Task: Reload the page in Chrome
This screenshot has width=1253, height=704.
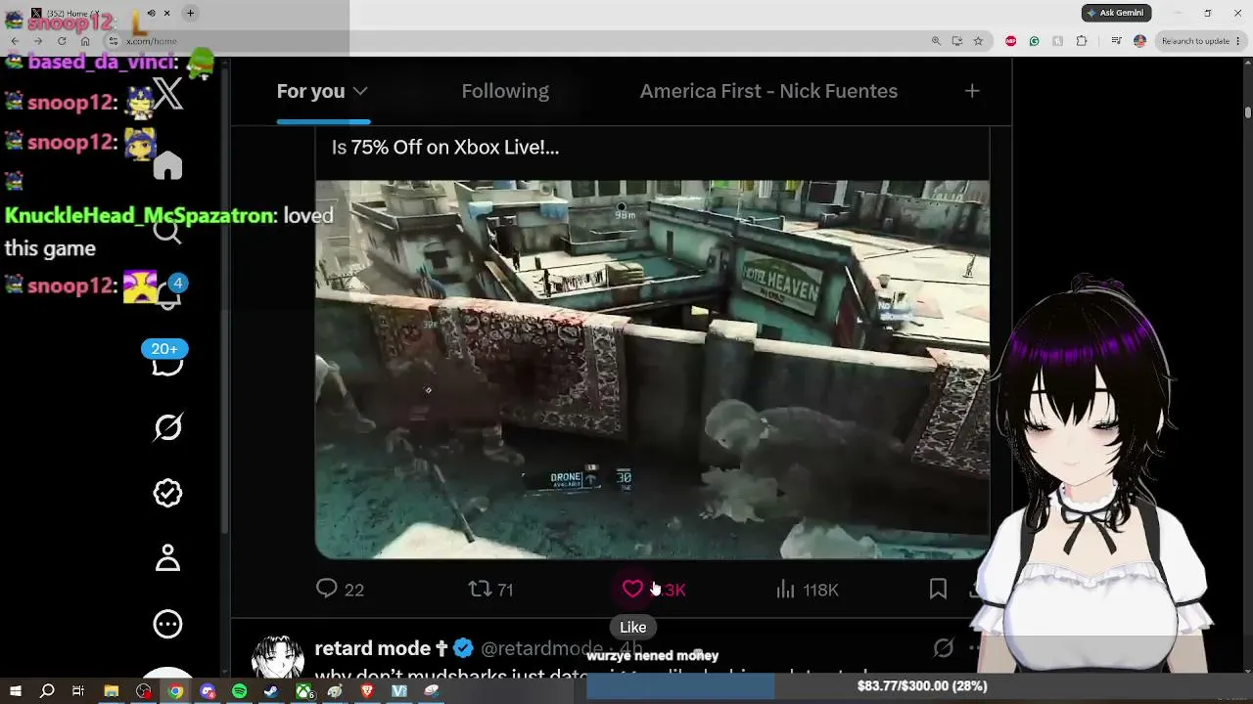Action: coord(62,41)
